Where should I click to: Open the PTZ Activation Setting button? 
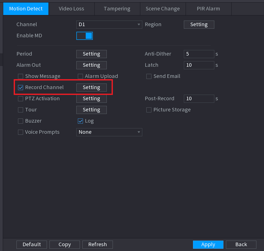click(x=91, y=98)
